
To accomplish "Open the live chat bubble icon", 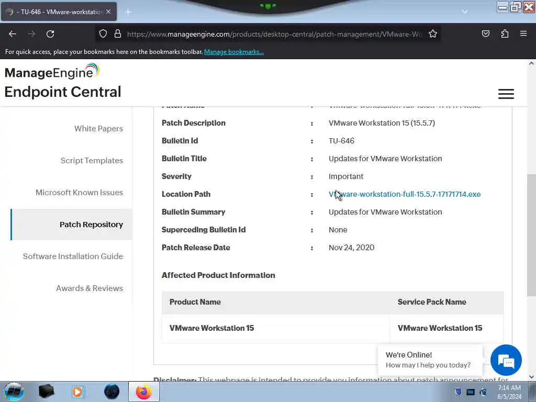I will (x=506, y=360).
